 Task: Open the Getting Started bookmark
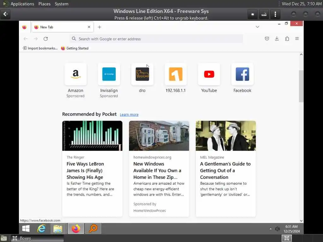pyautogui.click(x=74, y=48)
